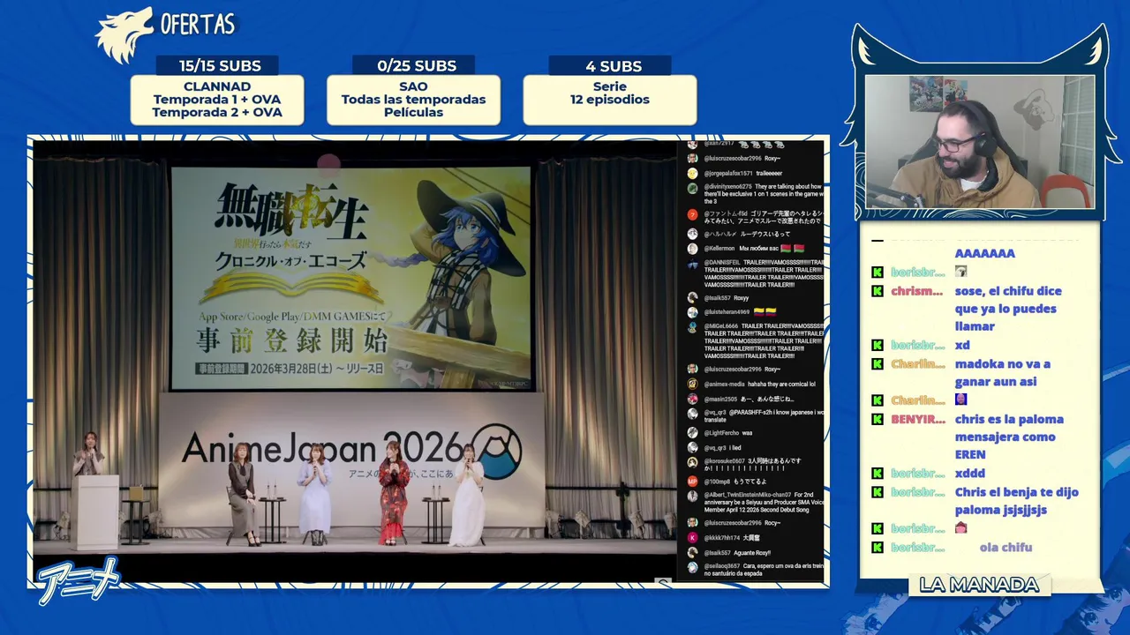This screenshot has width=1130, height=635.
Task: Click the Kick badge beside 'ola chifu'
Action: pyautogui.click(x=878, y=547)
